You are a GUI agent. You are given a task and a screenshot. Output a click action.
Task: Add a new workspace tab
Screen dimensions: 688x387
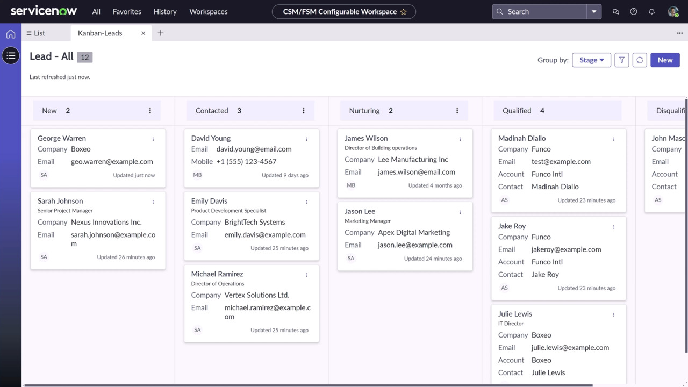[160, 33]
